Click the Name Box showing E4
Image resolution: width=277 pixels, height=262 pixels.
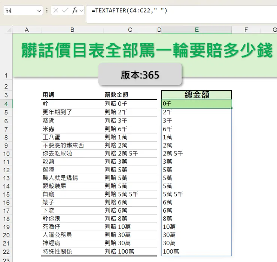pos(23,10)
